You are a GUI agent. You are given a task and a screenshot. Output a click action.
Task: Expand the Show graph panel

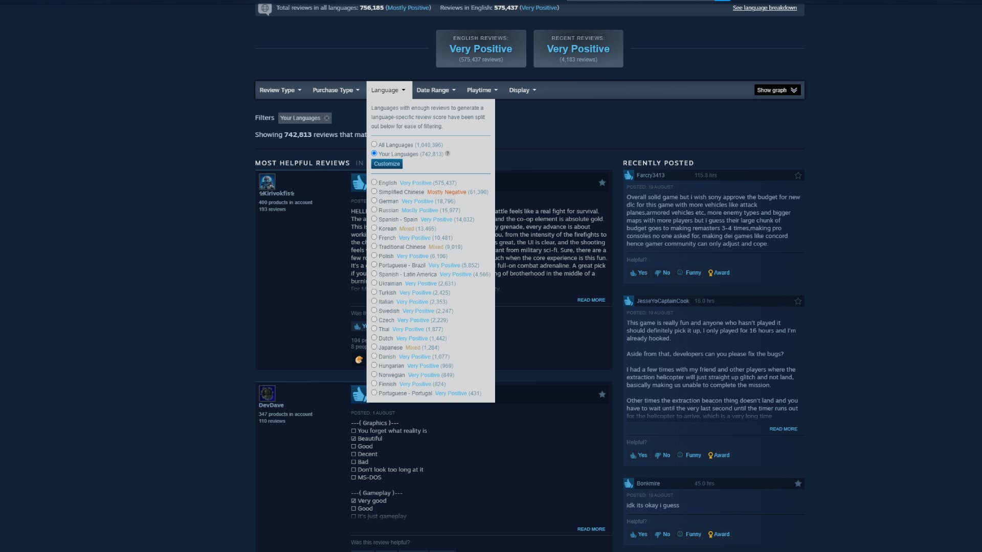click(x=776, y=90)
